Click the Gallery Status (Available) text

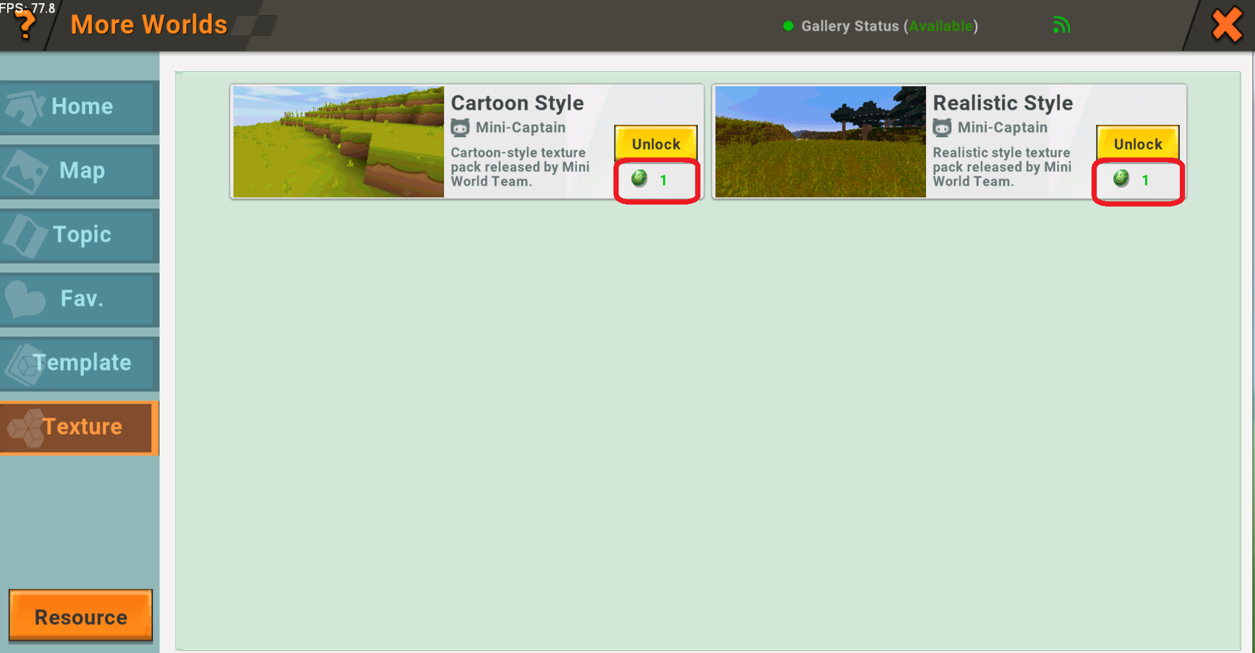coord(889,26)
